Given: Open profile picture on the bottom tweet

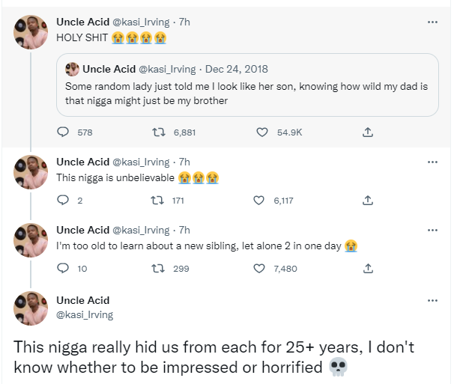Looking at the screenshot, I should point(31,308).
